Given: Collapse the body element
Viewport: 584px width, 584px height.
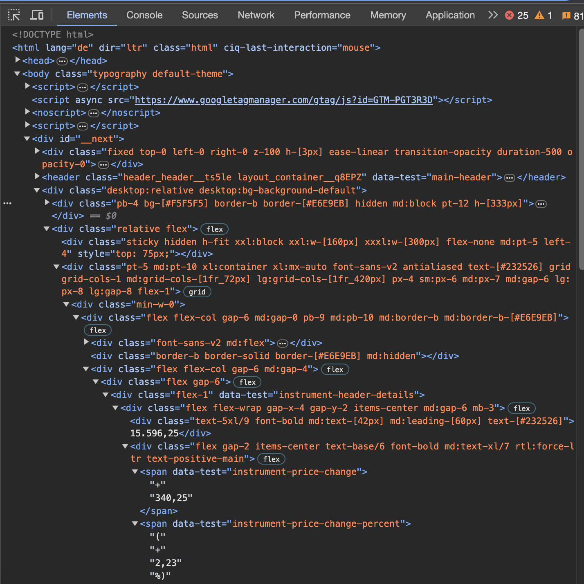Looking at the screenshot, I should coord(17,74).
